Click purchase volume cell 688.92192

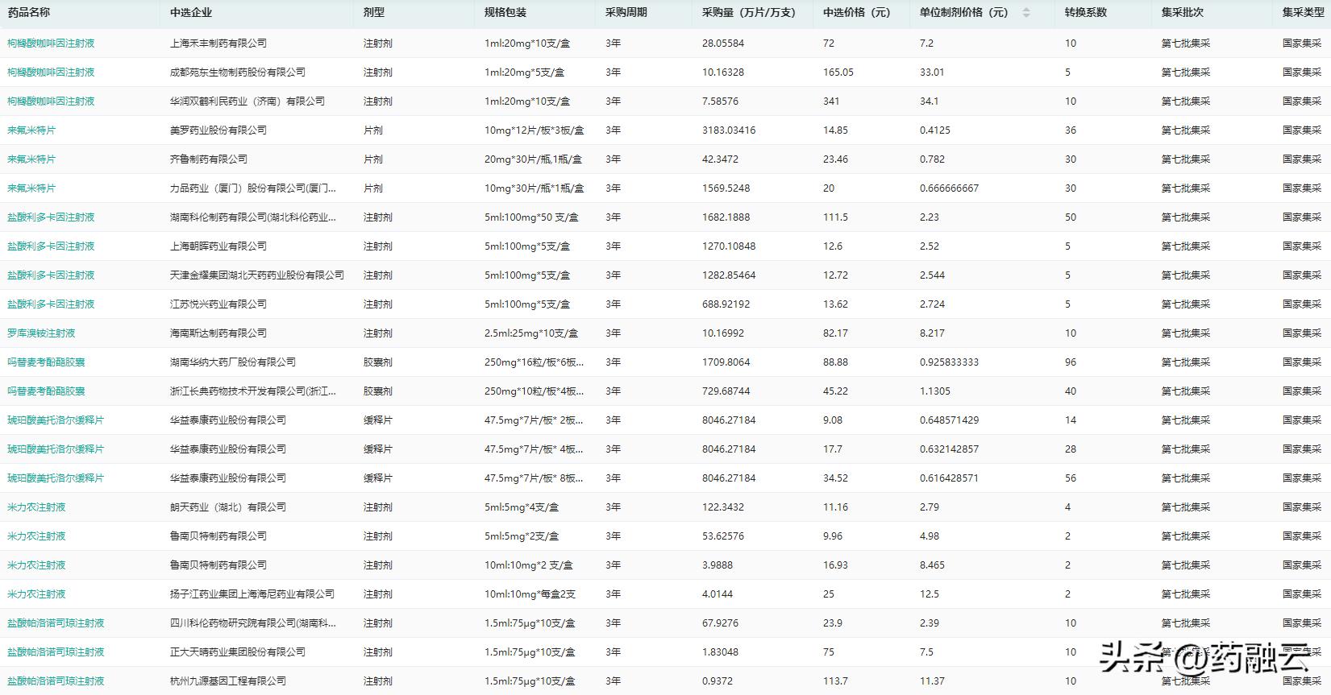726,304
